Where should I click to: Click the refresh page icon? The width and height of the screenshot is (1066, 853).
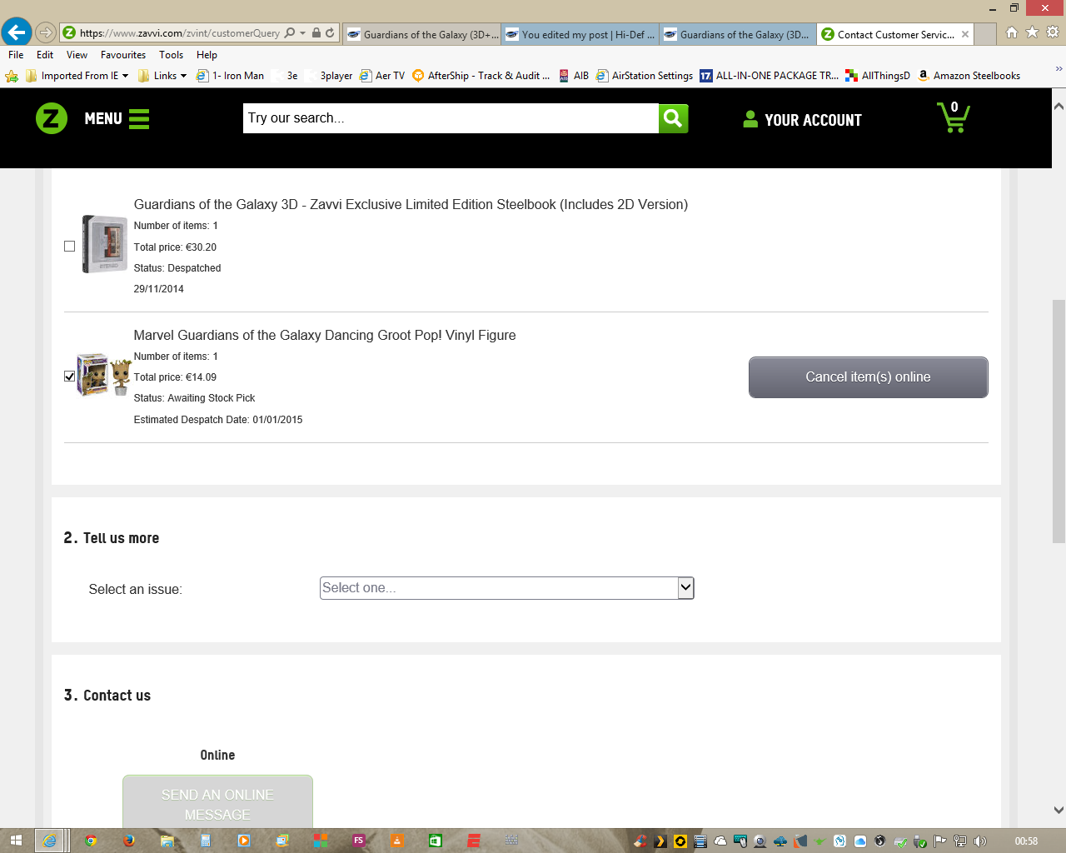coord(330,33)
